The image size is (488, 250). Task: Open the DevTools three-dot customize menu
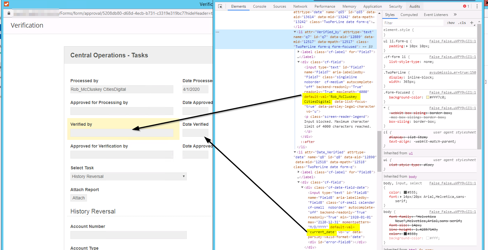point(477,6)
